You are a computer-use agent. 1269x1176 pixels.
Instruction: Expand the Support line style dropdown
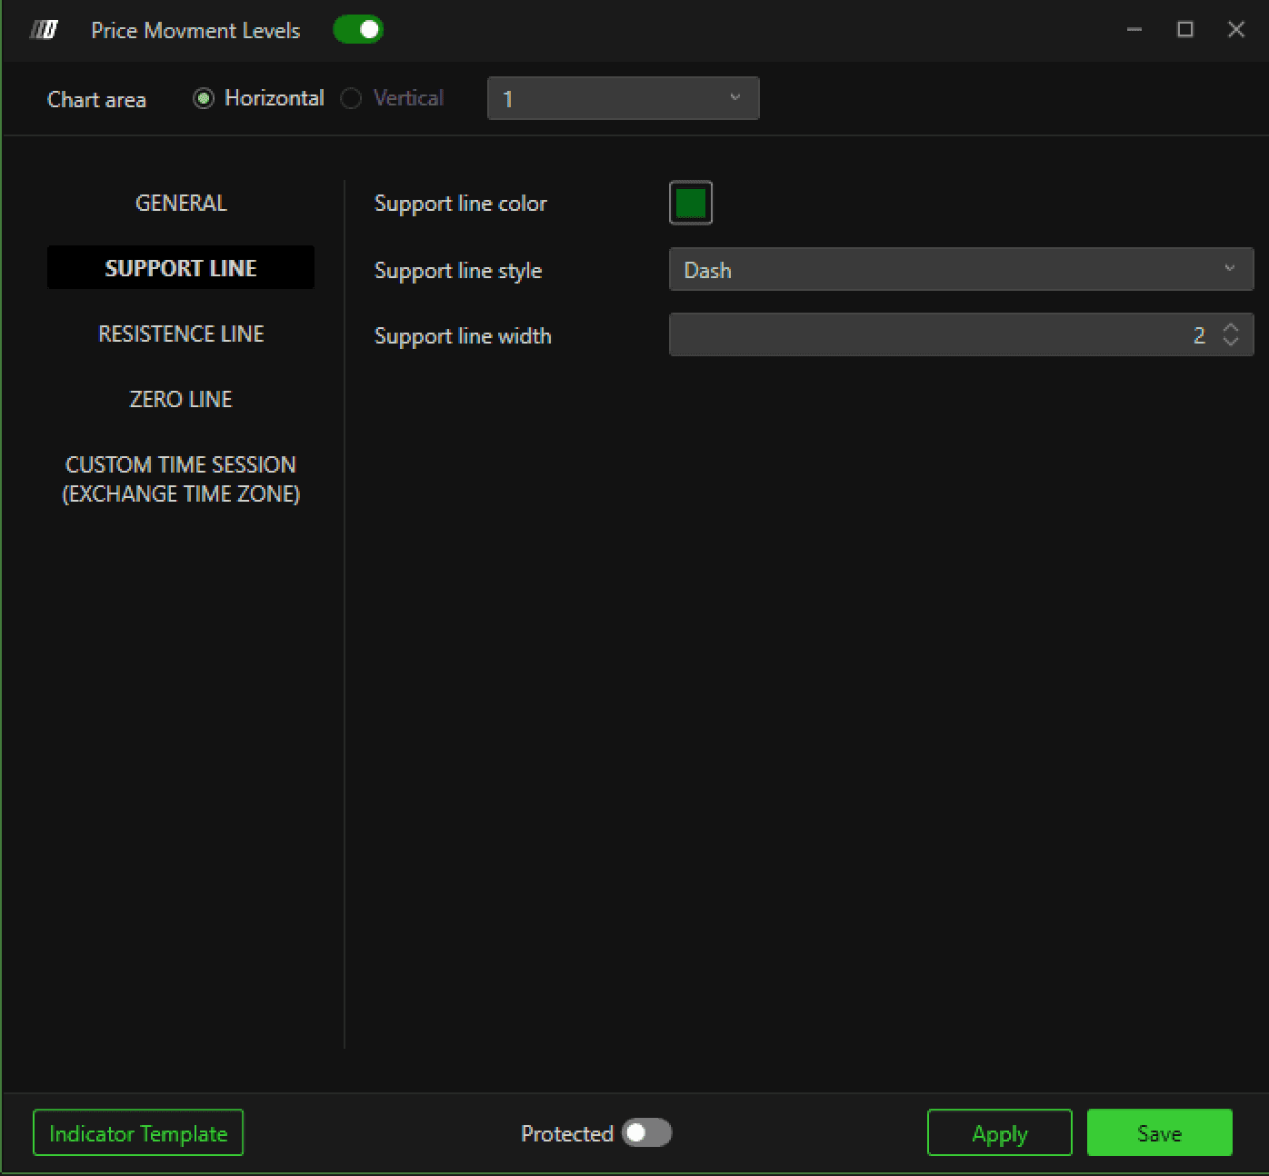[961, 270]
